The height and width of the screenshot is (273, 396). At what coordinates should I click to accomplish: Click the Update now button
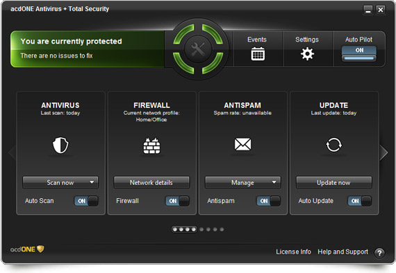[x=334, y=183]
